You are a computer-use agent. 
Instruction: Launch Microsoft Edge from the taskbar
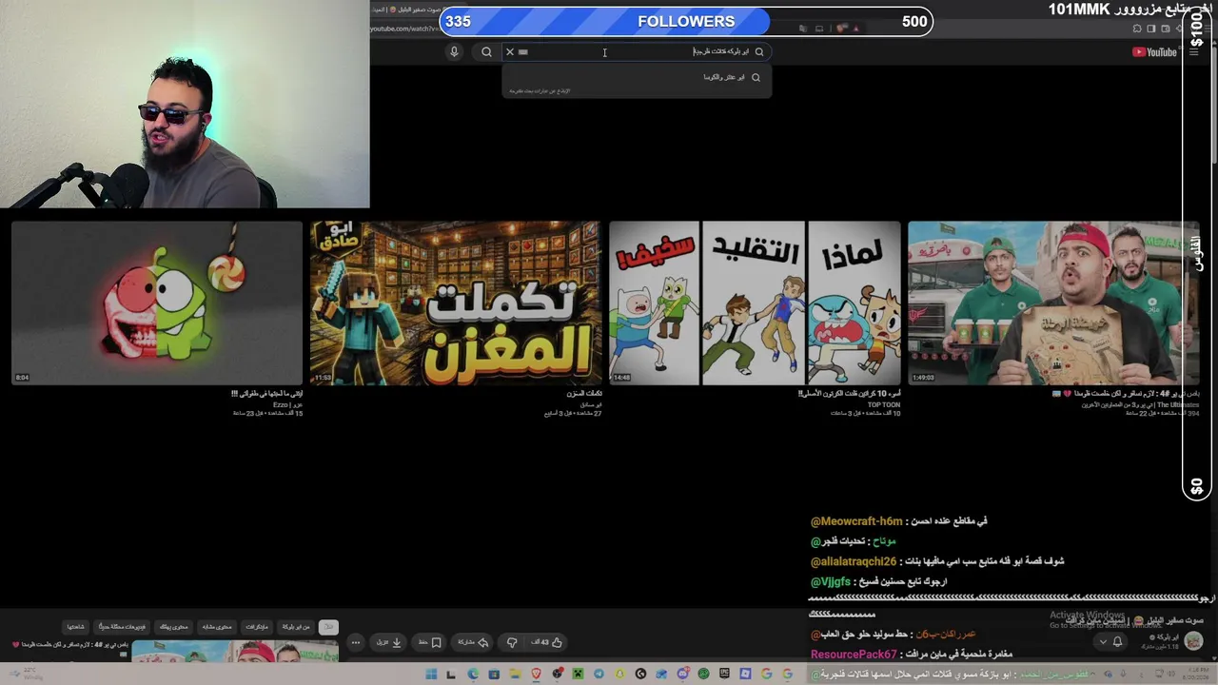tap(473, 674)
